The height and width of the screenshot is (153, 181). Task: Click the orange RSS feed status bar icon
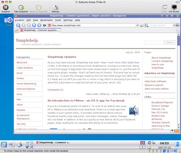177,131
